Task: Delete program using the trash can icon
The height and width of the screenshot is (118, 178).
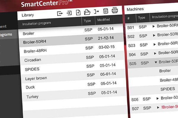Action: tap(106, 12)
